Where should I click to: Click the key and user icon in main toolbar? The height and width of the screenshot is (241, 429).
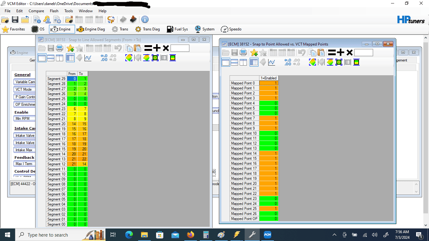[47, 19]
